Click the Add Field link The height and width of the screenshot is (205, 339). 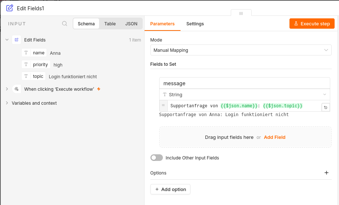[274, 137]
